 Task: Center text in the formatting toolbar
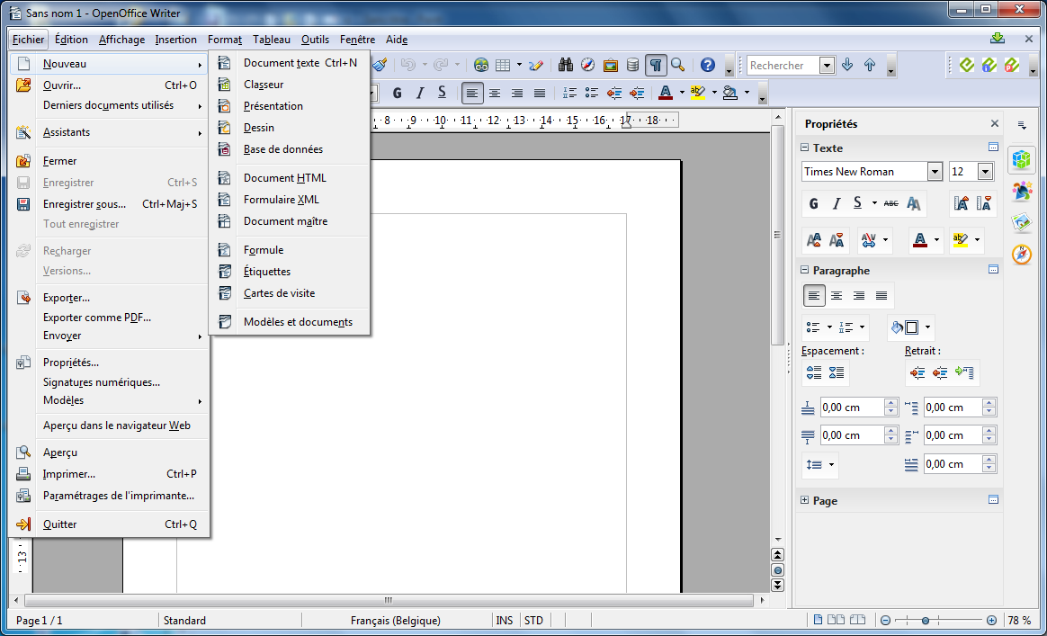[x=495, y=93]
